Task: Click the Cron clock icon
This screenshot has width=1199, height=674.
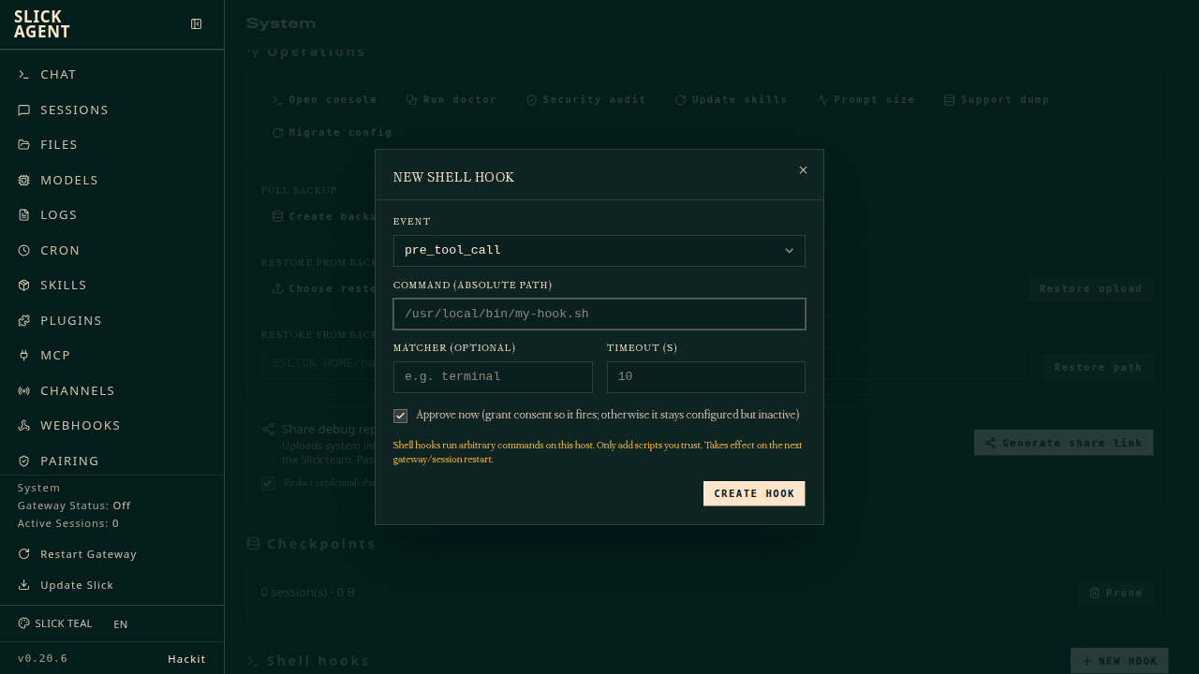Action: 24,250
